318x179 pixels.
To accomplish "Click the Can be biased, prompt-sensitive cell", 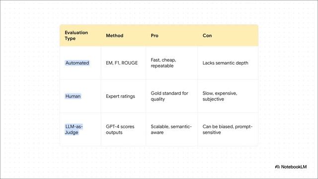I will tap(228, 129).
